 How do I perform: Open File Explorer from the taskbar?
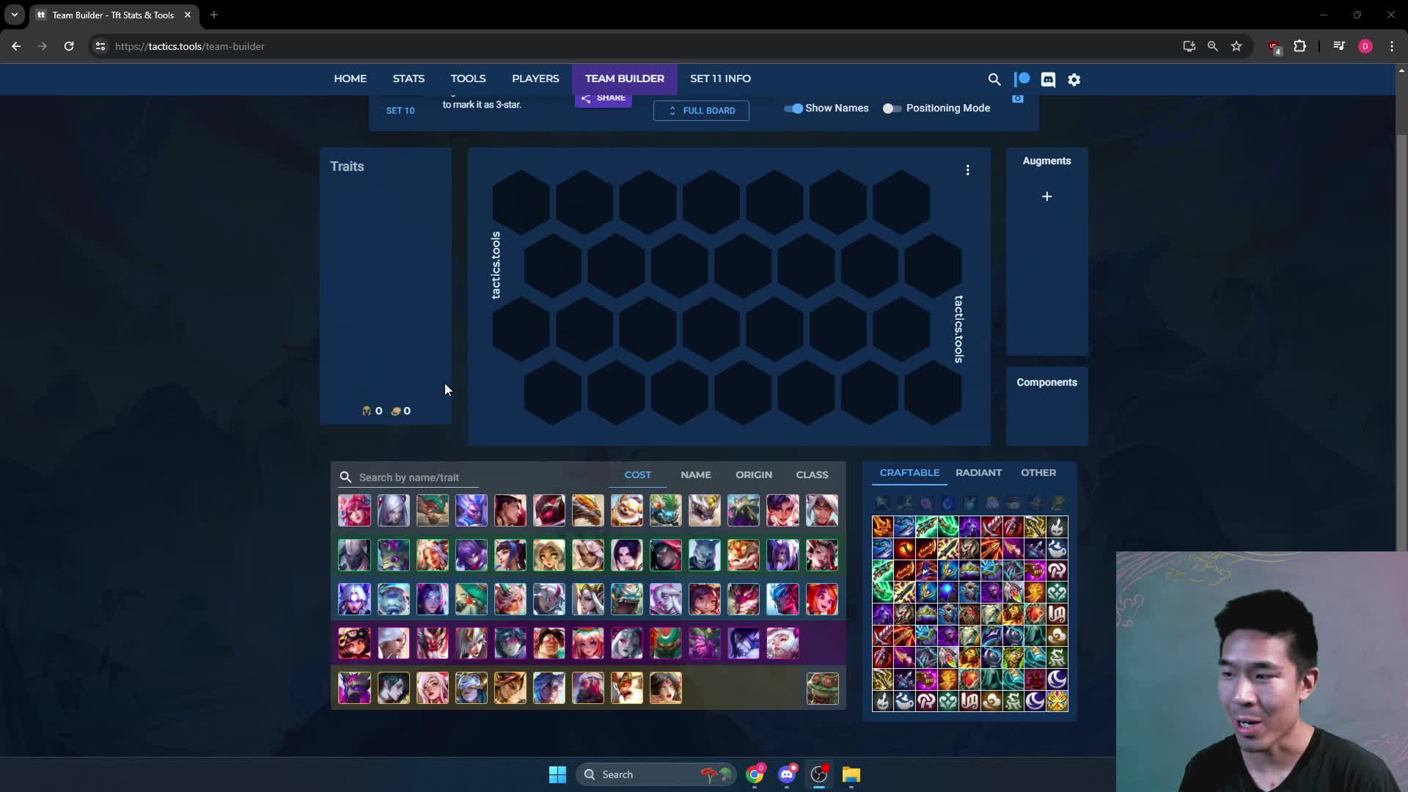click(851, 774)
